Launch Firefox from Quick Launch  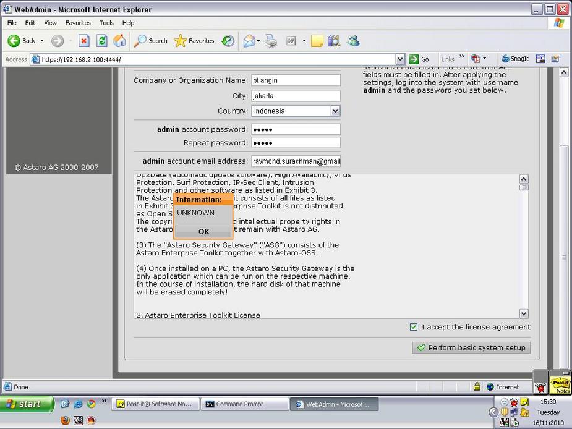(65, 420)
